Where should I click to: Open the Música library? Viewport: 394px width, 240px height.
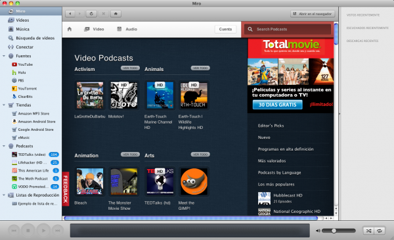(x=31, y=29)
